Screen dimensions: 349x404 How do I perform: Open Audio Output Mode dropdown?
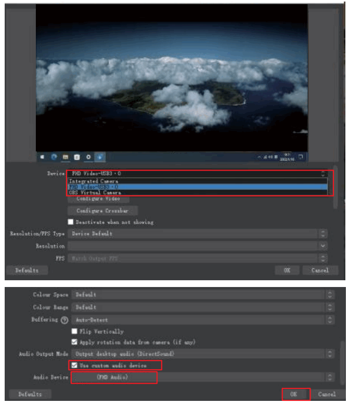pyautogui.click(x=203, y=354)
